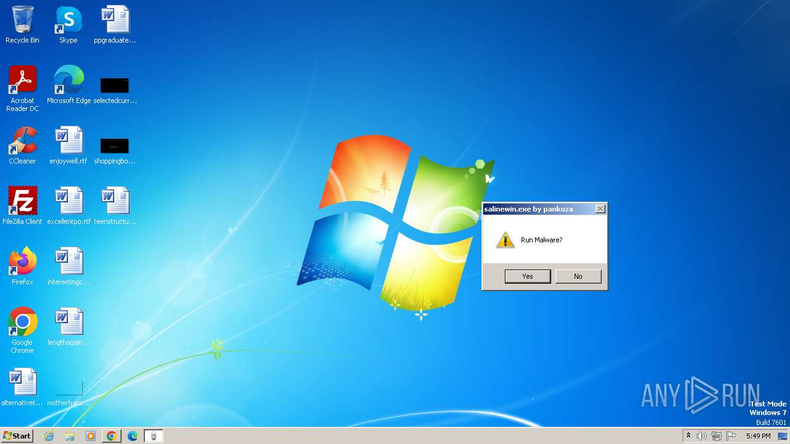This screenshot has height=444, width=790.
Task: Open the Action Center flag icon
Action: [x=731, y=436]
